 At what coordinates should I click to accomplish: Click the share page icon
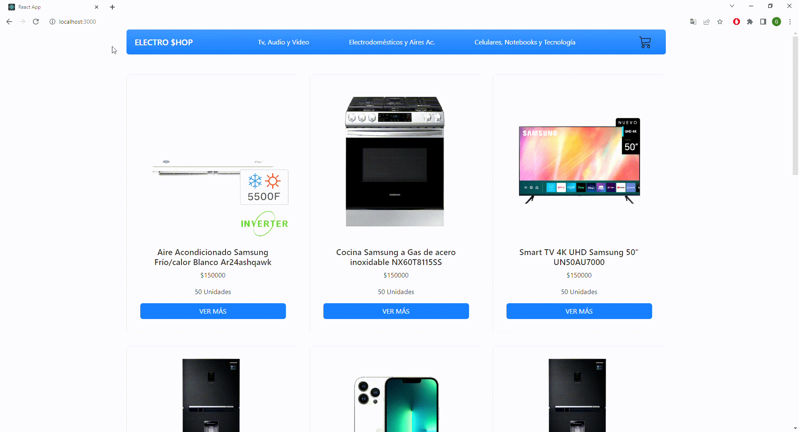[707, 22]
